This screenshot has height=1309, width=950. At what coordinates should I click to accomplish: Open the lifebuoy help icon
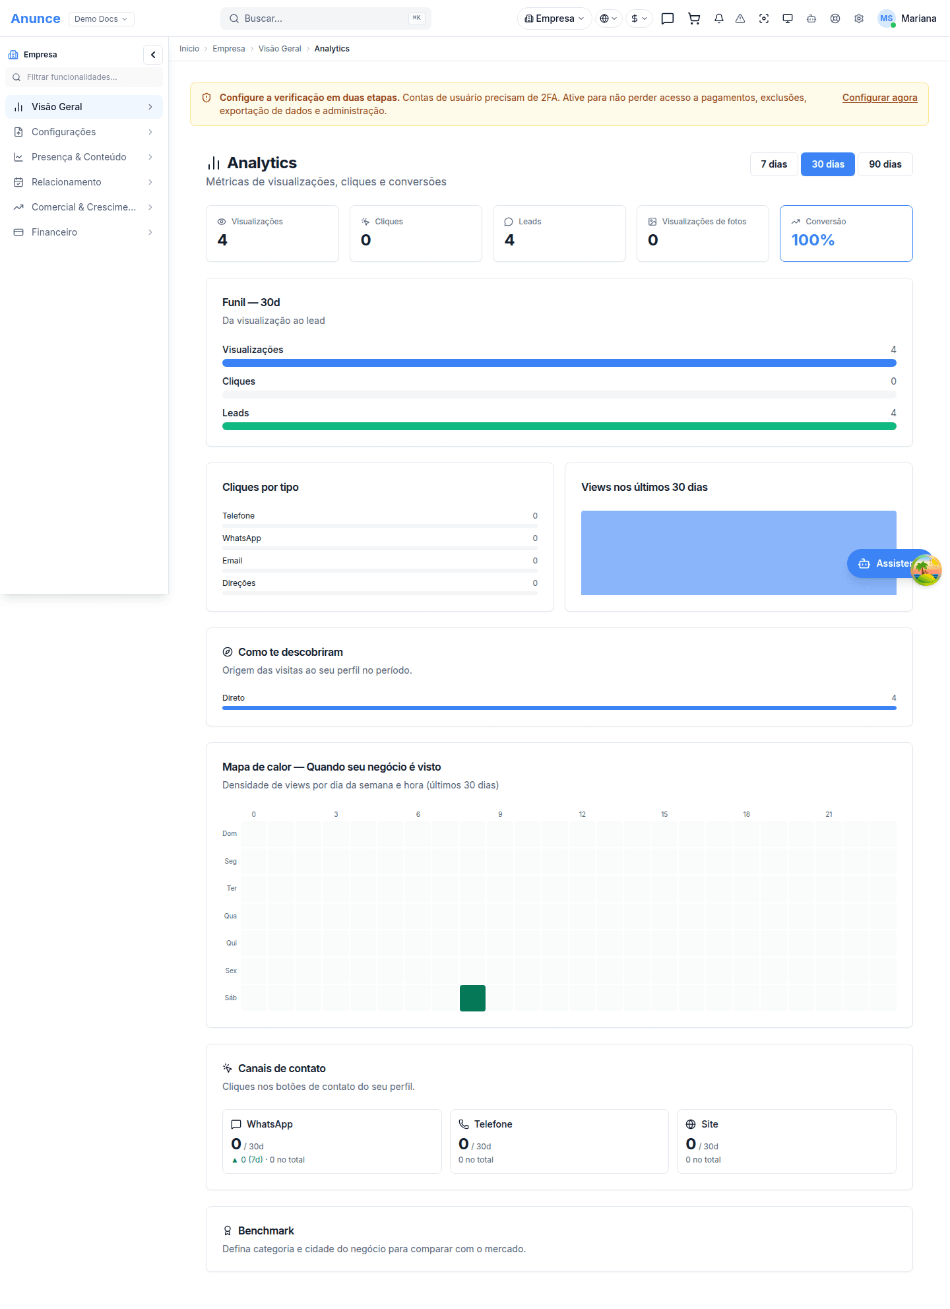coord(835,18)
